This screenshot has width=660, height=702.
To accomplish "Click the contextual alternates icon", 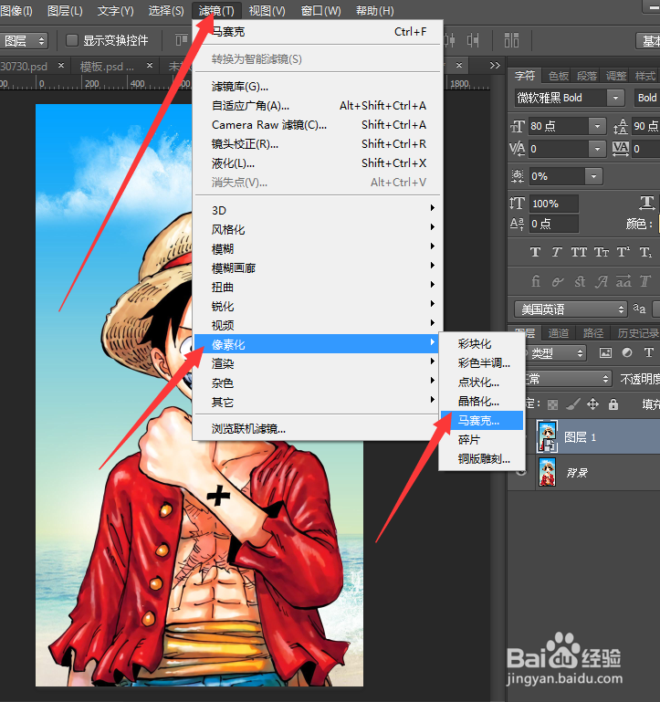I will (558, 281).
